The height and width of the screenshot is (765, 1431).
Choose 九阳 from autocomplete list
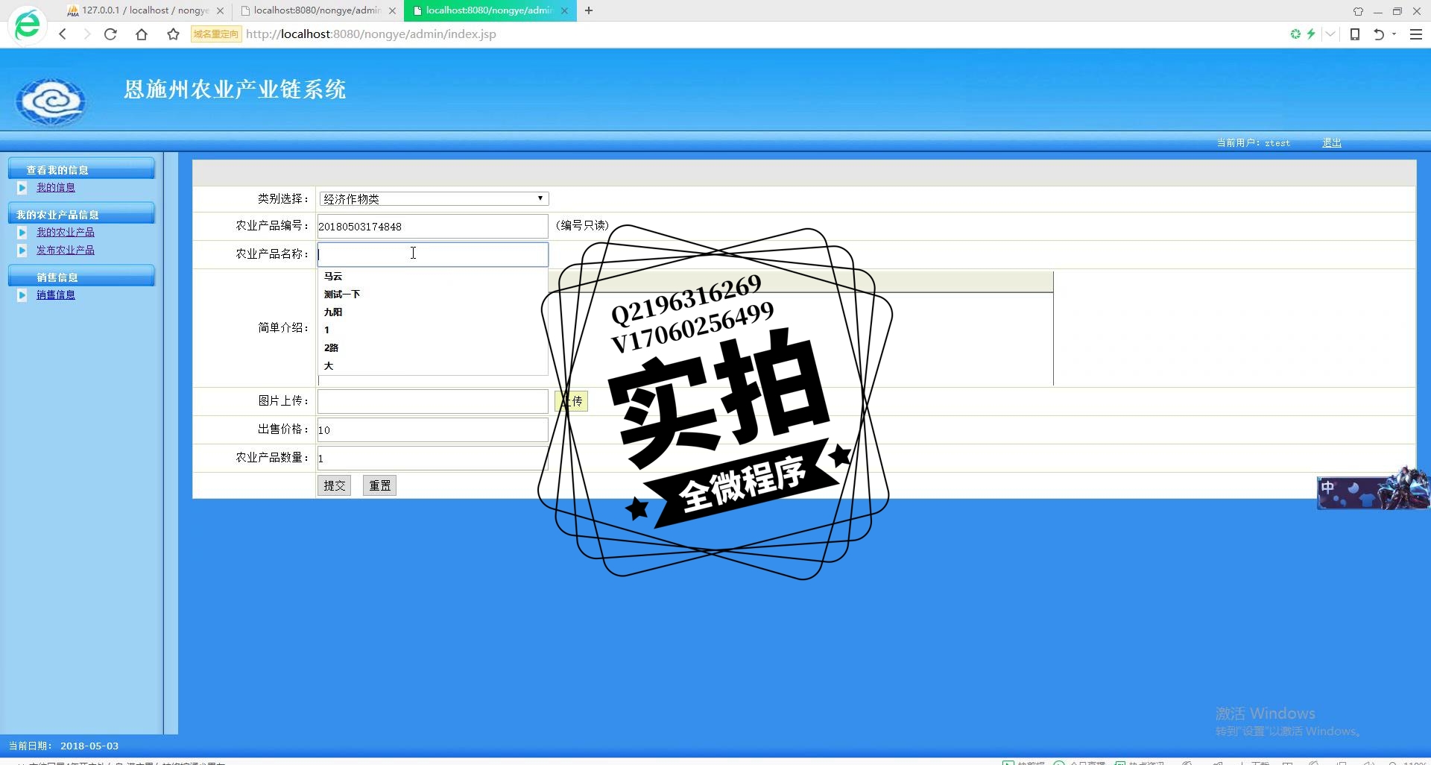pyautogui.click(x=432, y=312)
